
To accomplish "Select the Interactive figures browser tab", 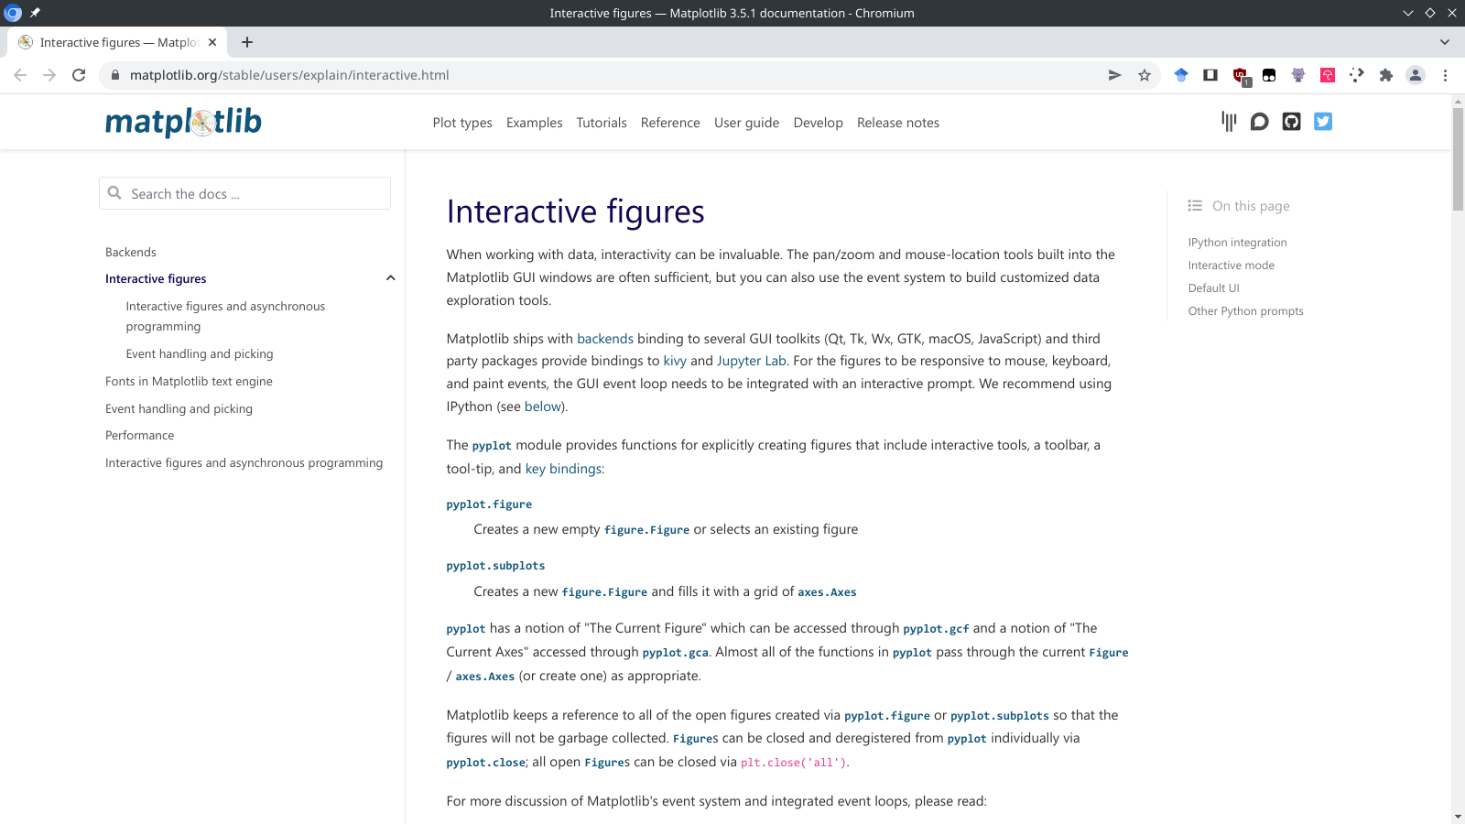I will 118,42.
